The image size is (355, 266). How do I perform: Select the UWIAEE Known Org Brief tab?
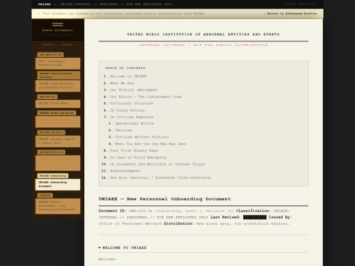coord(57,113)
